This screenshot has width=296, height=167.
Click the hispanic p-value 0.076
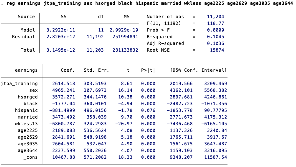(148, 110)
